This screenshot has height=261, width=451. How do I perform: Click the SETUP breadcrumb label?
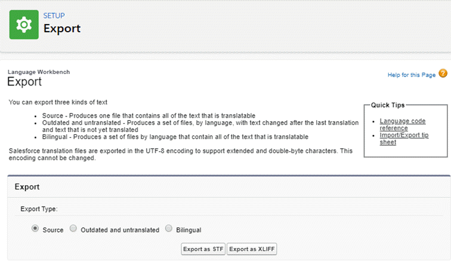(x=54, y=16)
